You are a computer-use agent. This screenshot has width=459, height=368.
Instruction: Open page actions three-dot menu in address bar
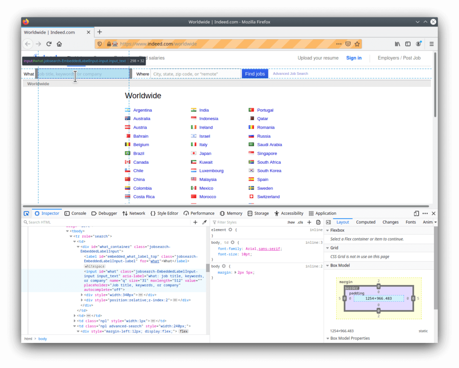(339, 44)
